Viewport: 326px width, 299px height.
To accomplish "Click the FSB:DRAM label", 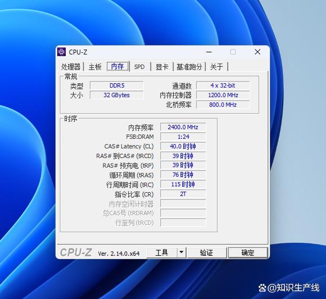I will pyautogui.click(x=140, y=137).
